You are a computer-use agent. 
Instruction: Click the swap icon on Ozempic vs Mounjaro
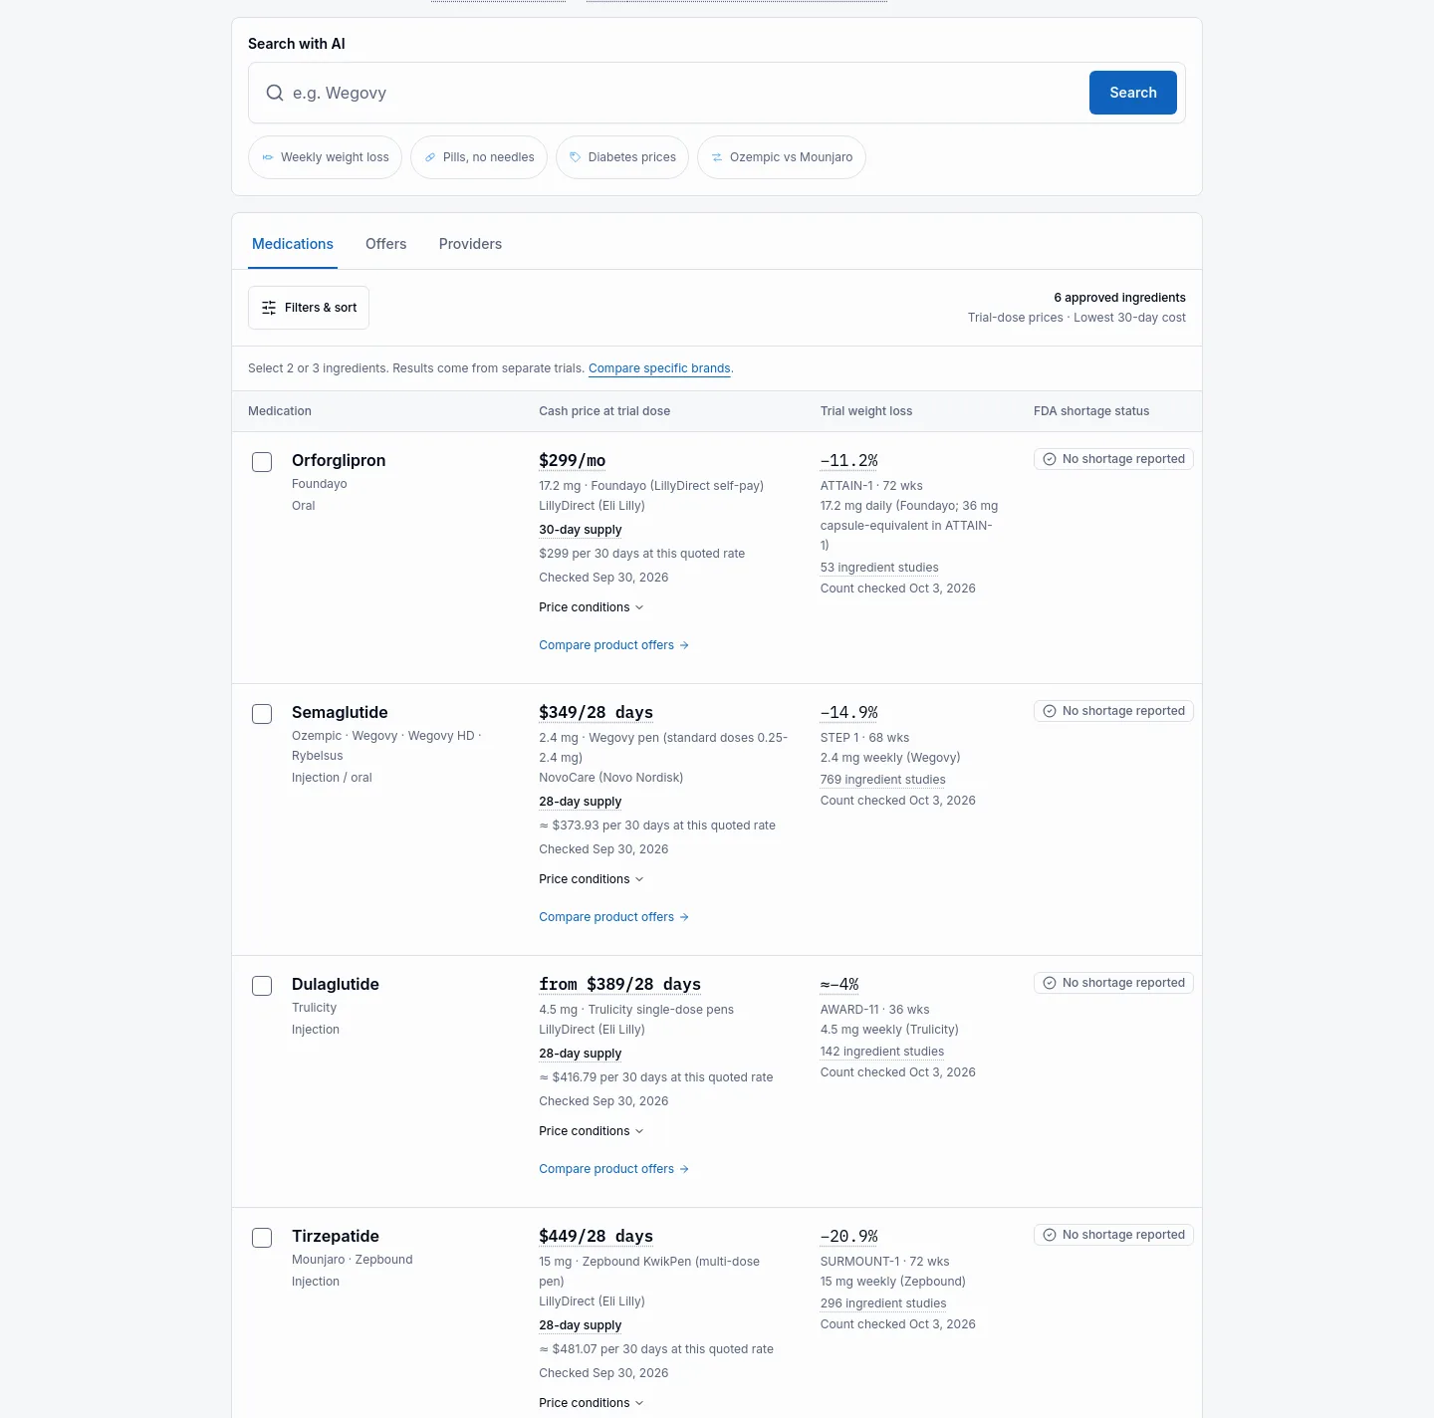click(x=717, y=157)
